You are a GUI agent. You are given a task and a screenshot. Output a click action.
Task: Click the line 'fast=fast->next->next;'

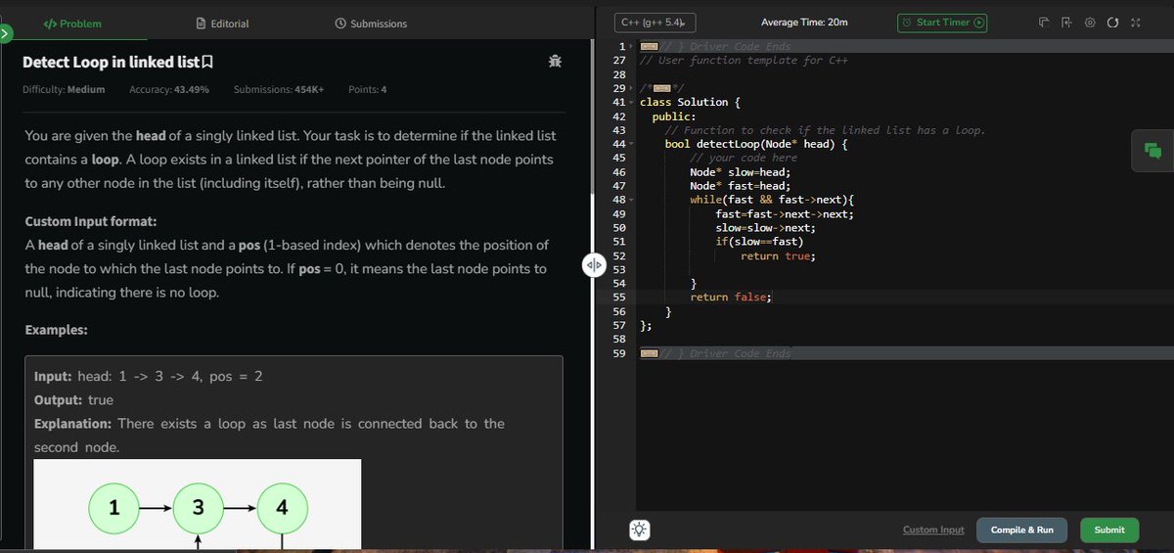pyautogui.click(x=785, y=214)
